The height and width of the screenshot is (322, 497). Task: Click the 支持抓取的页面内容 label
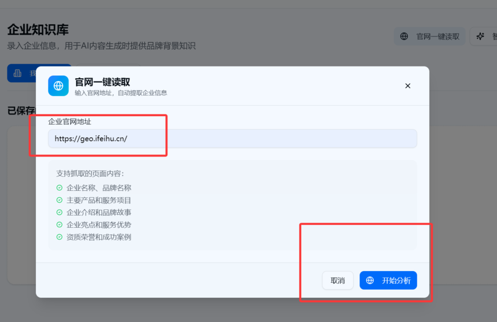90,173
